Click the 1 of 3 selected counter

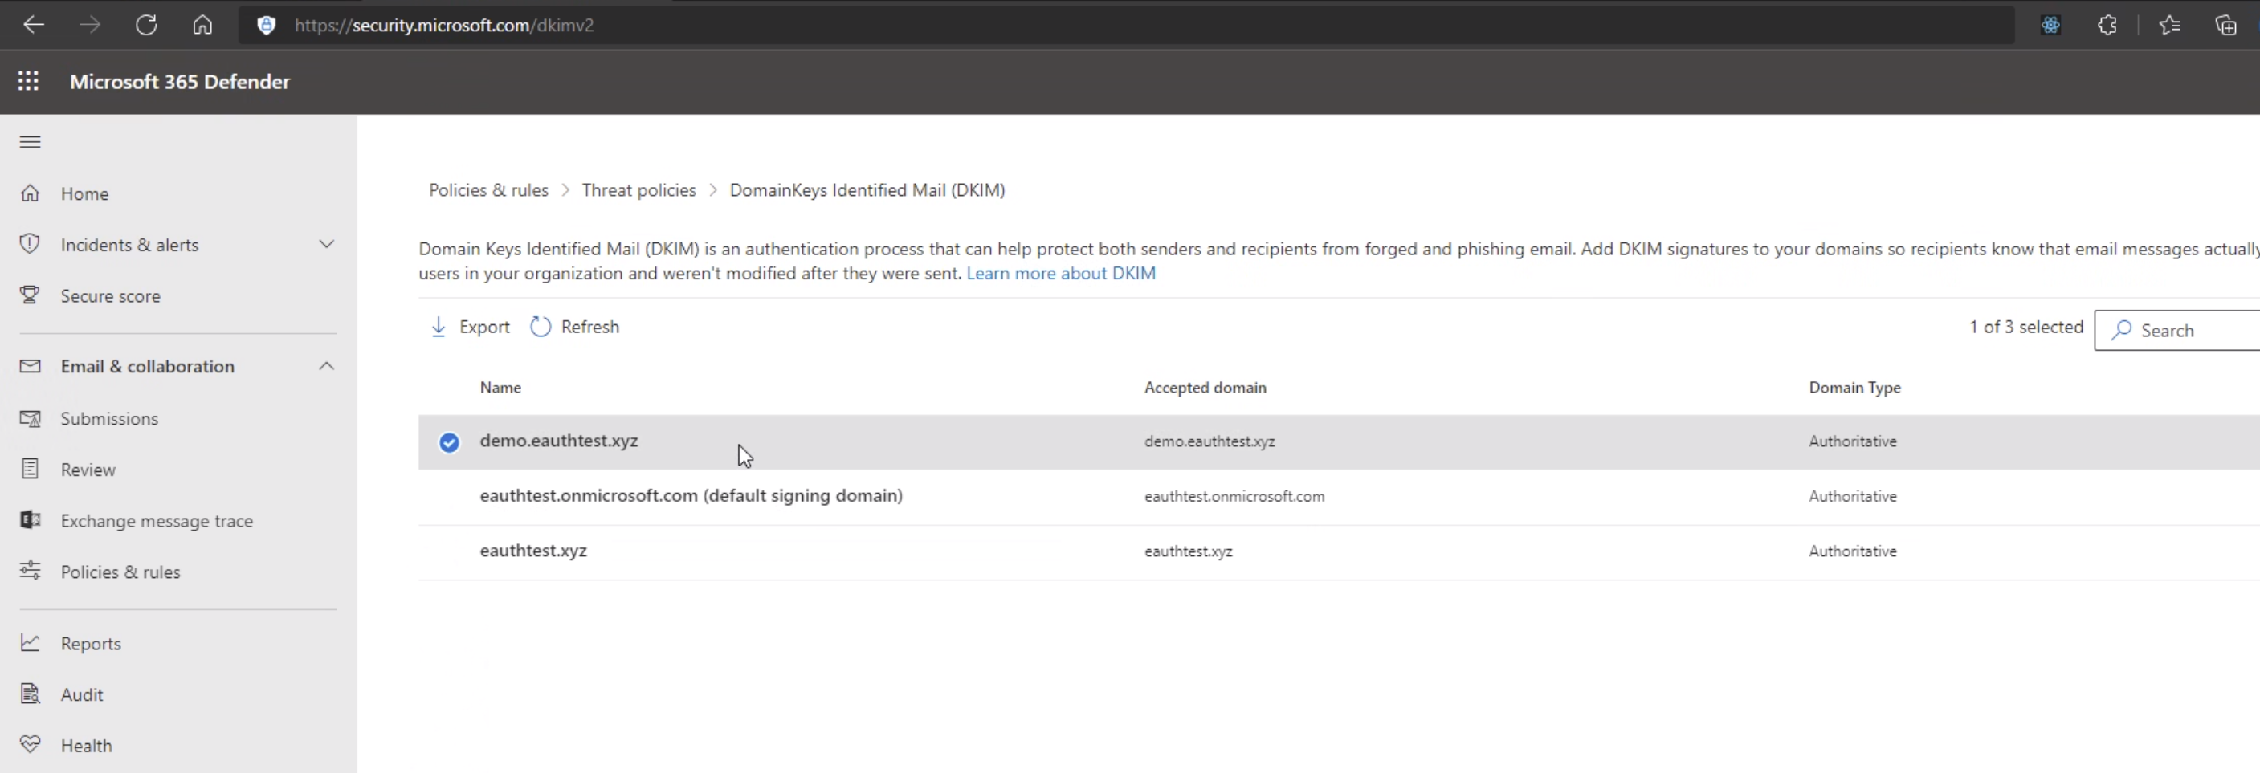pyautogui.click(x=2025, y=327)
